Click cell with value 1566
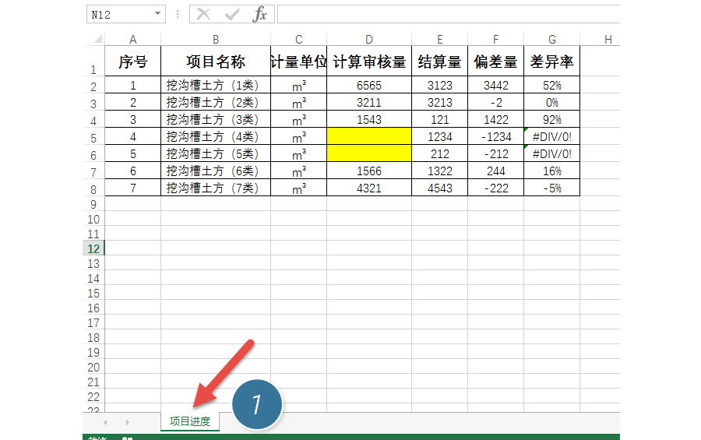This screenshot has width=701, height=440. (x=369, y=171)
